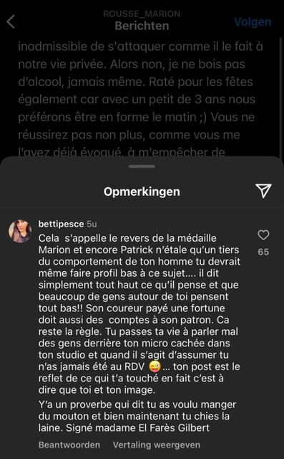Go back using the top-left arrow
This screenshot has height=459, width=284.
[x=11, y=22]
